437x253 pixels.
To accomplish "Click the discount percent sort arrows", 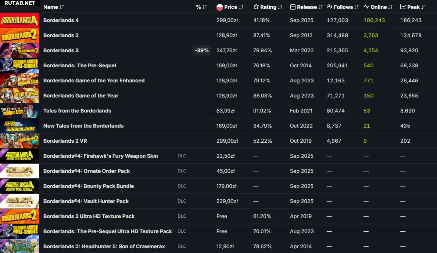I will (x=205, y=7).
